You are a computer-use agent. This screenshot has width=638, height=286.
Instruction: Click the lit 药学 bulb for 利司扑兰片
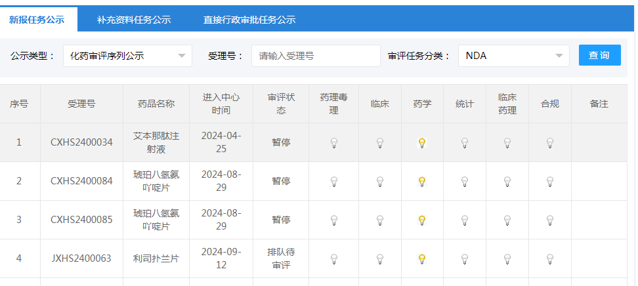tap(422, 258)
